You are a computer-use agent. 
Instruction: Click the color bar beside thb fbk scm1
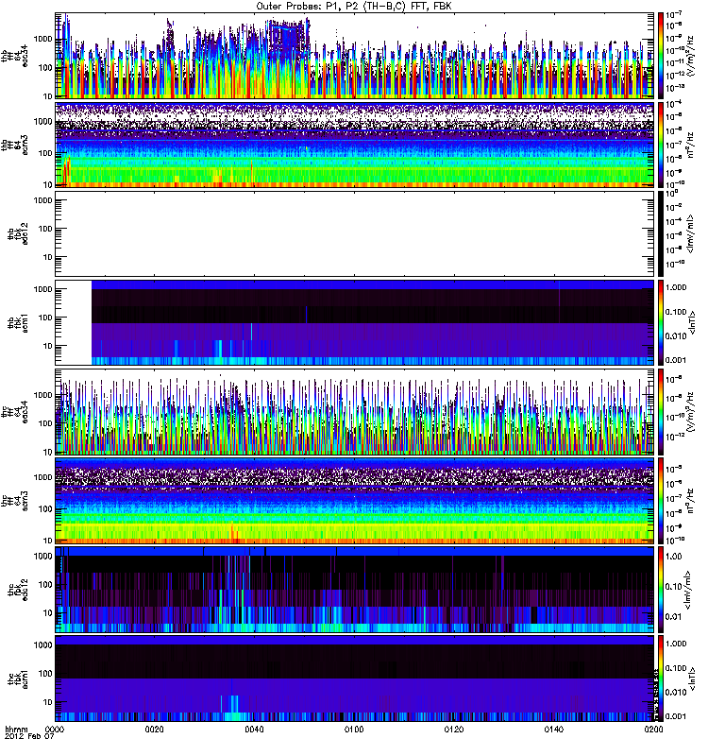tap(661, 322)
